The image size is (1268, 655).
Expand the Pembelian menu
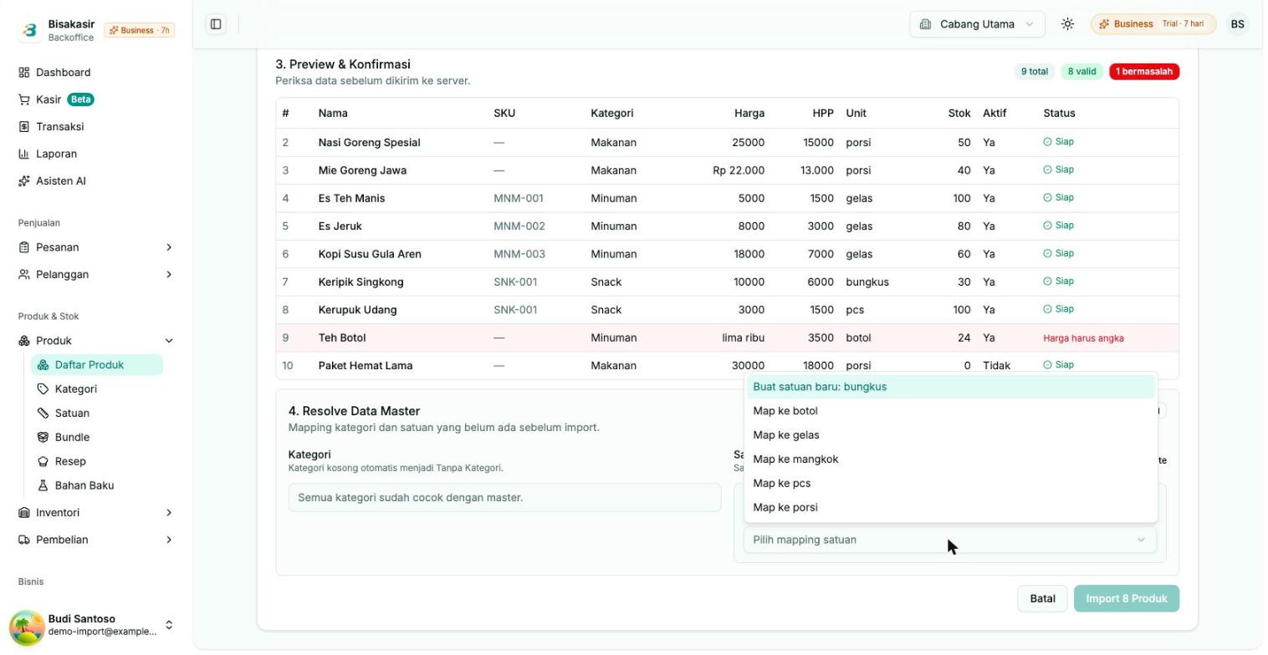click(x=96, y=541)
